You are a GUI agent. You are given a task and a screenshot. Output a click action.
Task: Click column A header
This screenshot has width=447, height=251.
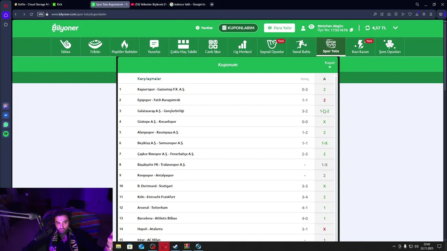[x=324, y=79]
